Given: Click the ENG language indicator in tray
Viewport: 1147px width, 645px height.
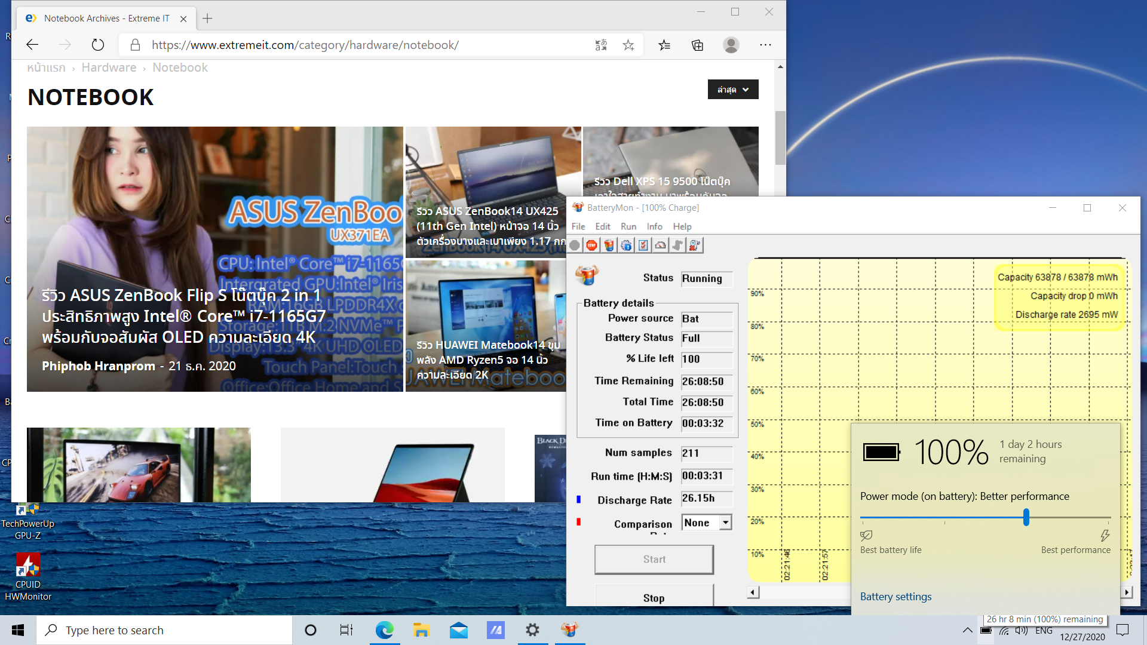Looking at the screenshot, I should (1044, 631).
